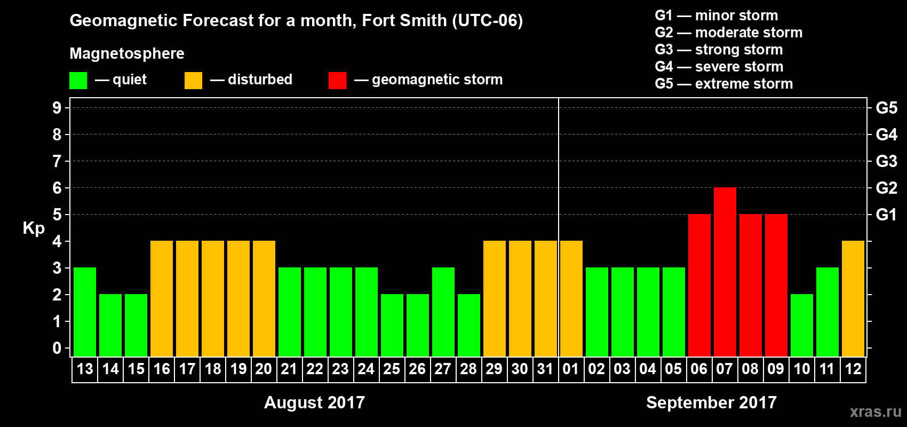Click the 'G3 — strong storm' legend line

pos(719,50)
